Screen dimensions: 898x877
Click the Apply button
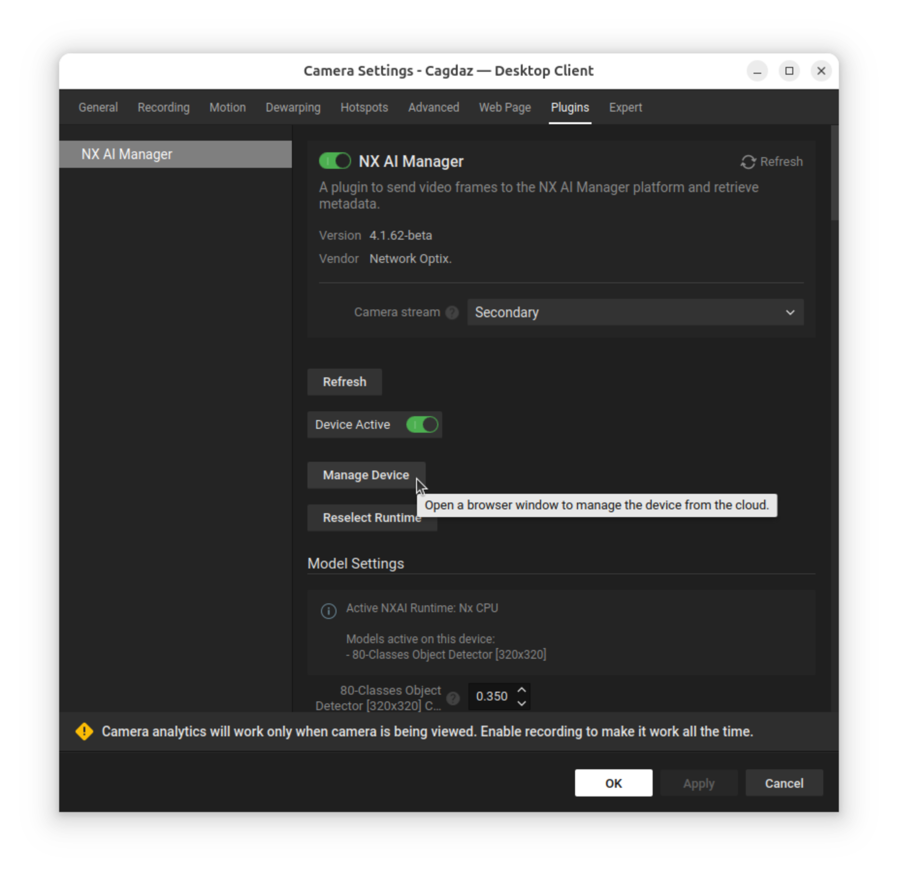[x=699, y=783]
